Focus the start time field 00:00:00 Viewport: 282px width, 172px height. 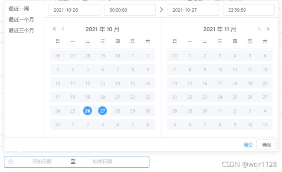130,10
